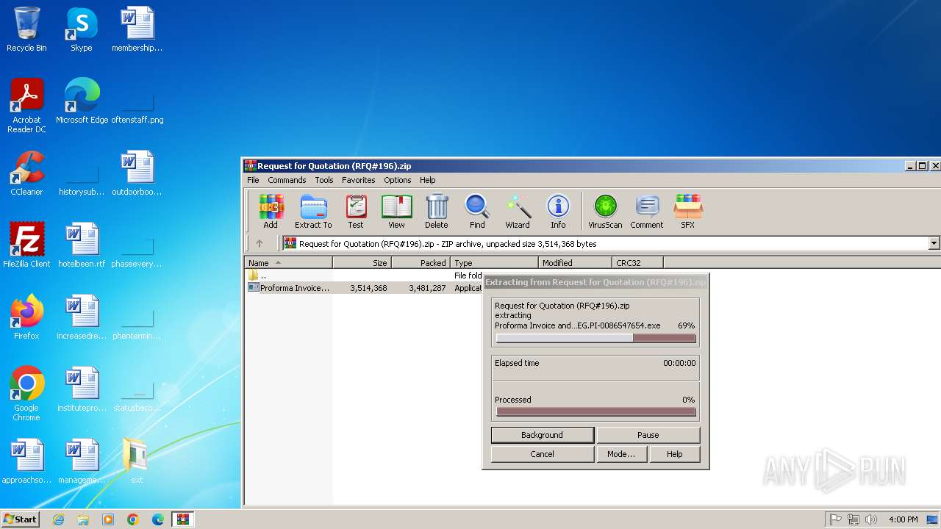Open Windows Explorer from the taskbar
The width and height of the screenshot is (941, 529).
tap(83, 519)
